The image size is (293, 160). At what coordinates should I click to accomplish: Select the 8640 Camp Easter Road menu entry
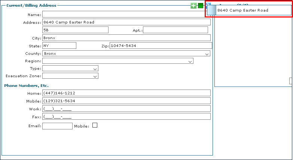249,10
